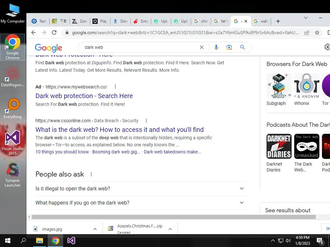Switch to Chrome in the taskbar
Viewport: 330px width, 247px height.
coord(55,241)
